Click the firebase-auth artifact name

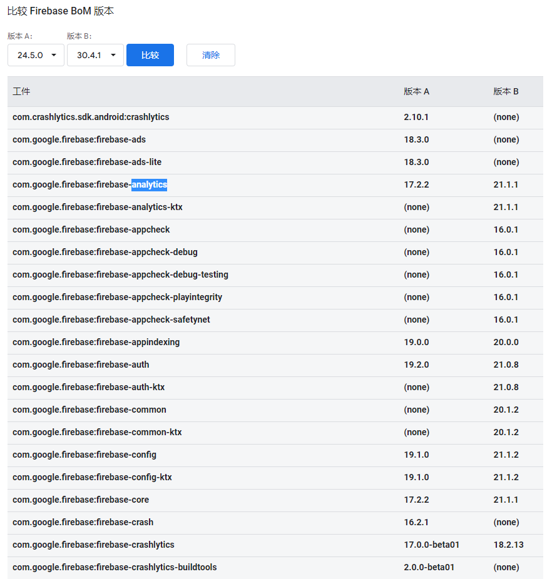(81, 365)
